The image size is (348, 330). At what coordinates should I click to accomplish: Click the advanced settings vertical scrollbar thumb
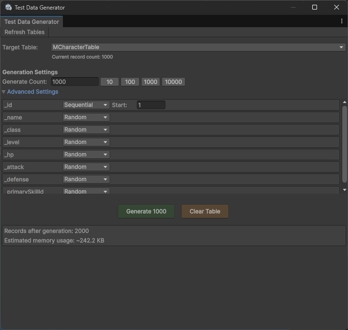click(x=345, y=144)
